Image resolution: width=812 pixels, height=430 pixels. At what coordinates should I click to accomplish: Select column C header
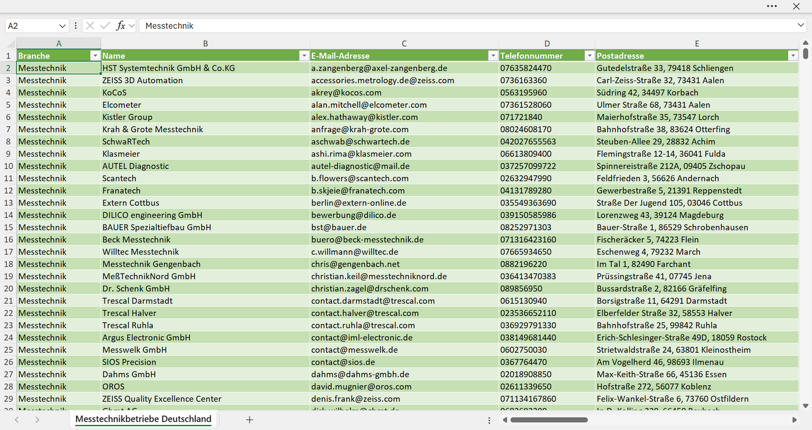pyautogui.click(x=405, y=43)
